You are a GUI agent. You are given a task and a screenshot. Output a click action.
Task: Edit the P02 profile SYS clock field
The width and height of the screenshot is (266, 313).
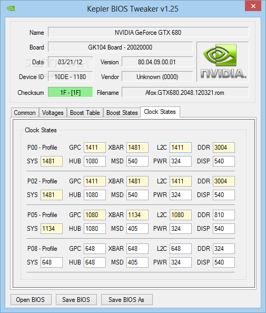coord(52,195)
